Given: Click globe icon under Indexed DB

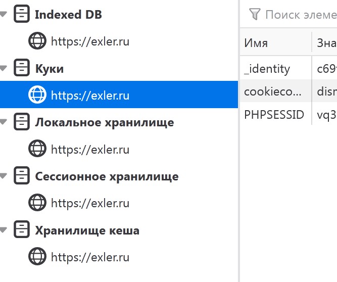Looking at the screenshot, I should click(37, 41).
